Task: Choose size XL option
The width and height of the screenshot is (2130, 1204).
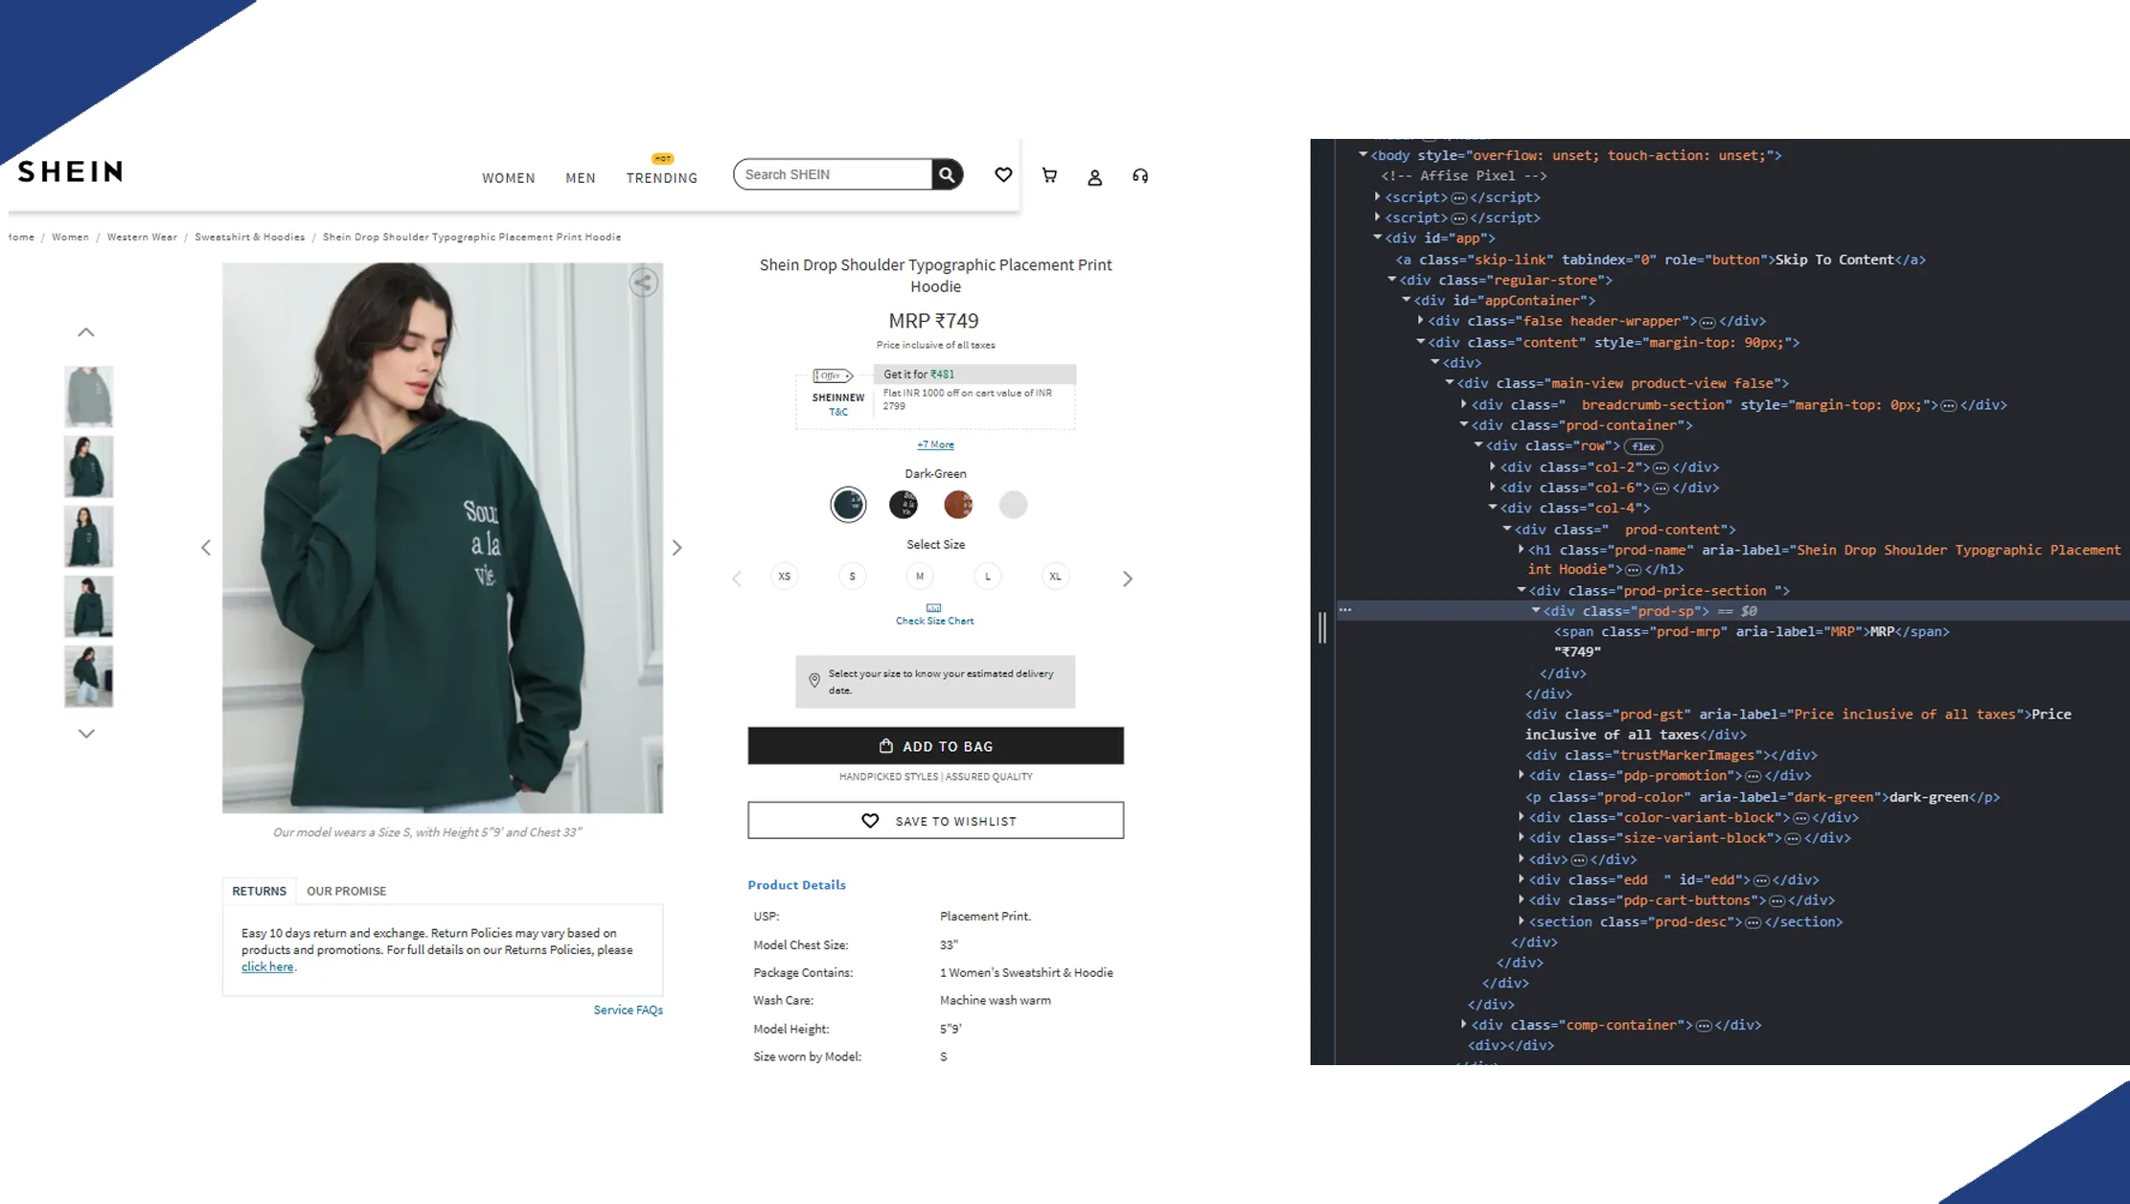Action: point(1055,577)
